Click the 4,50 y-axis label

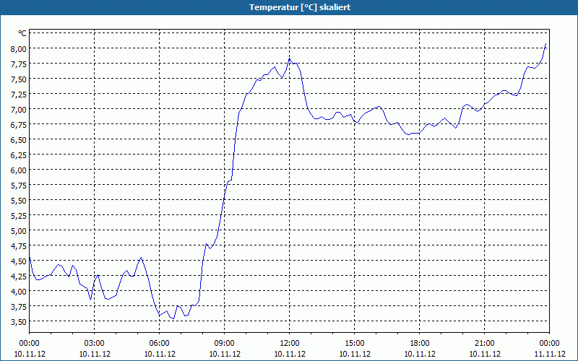(x=19, y=261)
